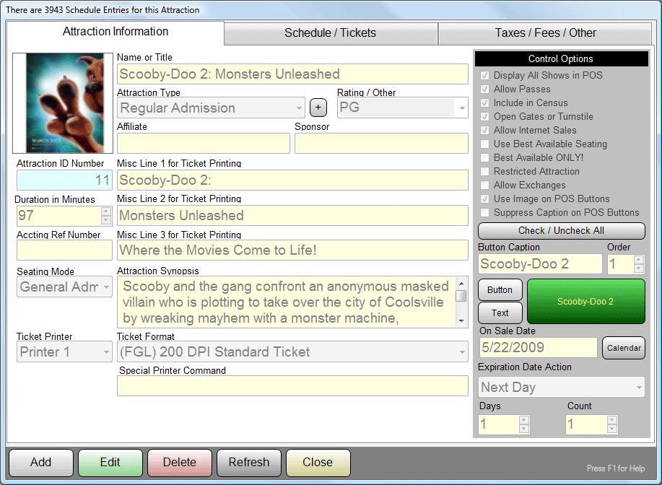Image resolution: width=662 pixels, height=485 pixels.
Task: Click the Button color picker button
Action: tap(500, 290)
